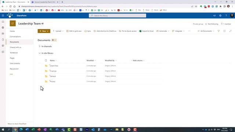Open Shared with us in navigation
Image resolution: width=235 pixels, height=132 pixels.
[x=15, y=47]
